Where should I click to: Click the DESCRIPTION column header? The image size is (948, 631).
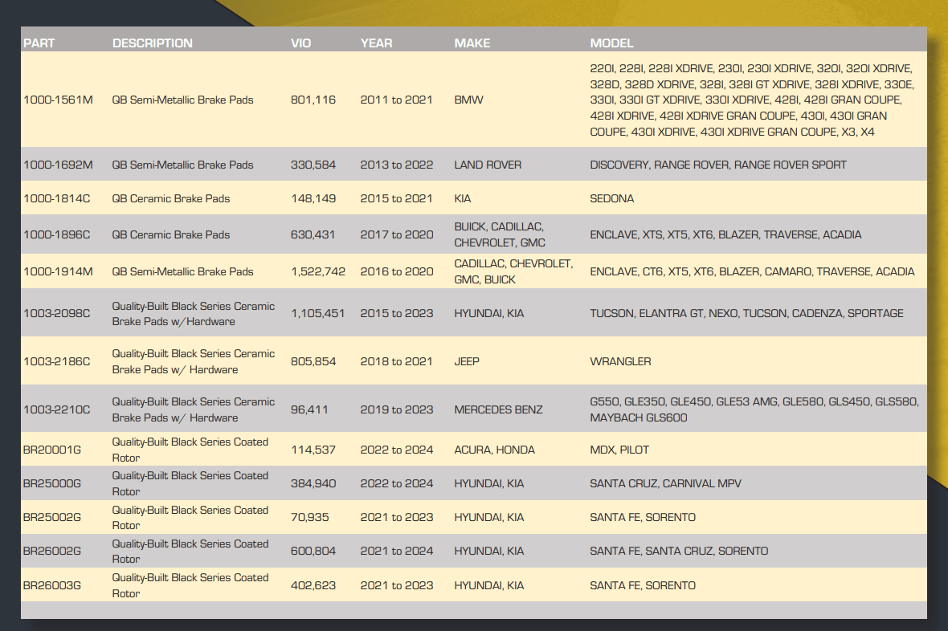153,43
